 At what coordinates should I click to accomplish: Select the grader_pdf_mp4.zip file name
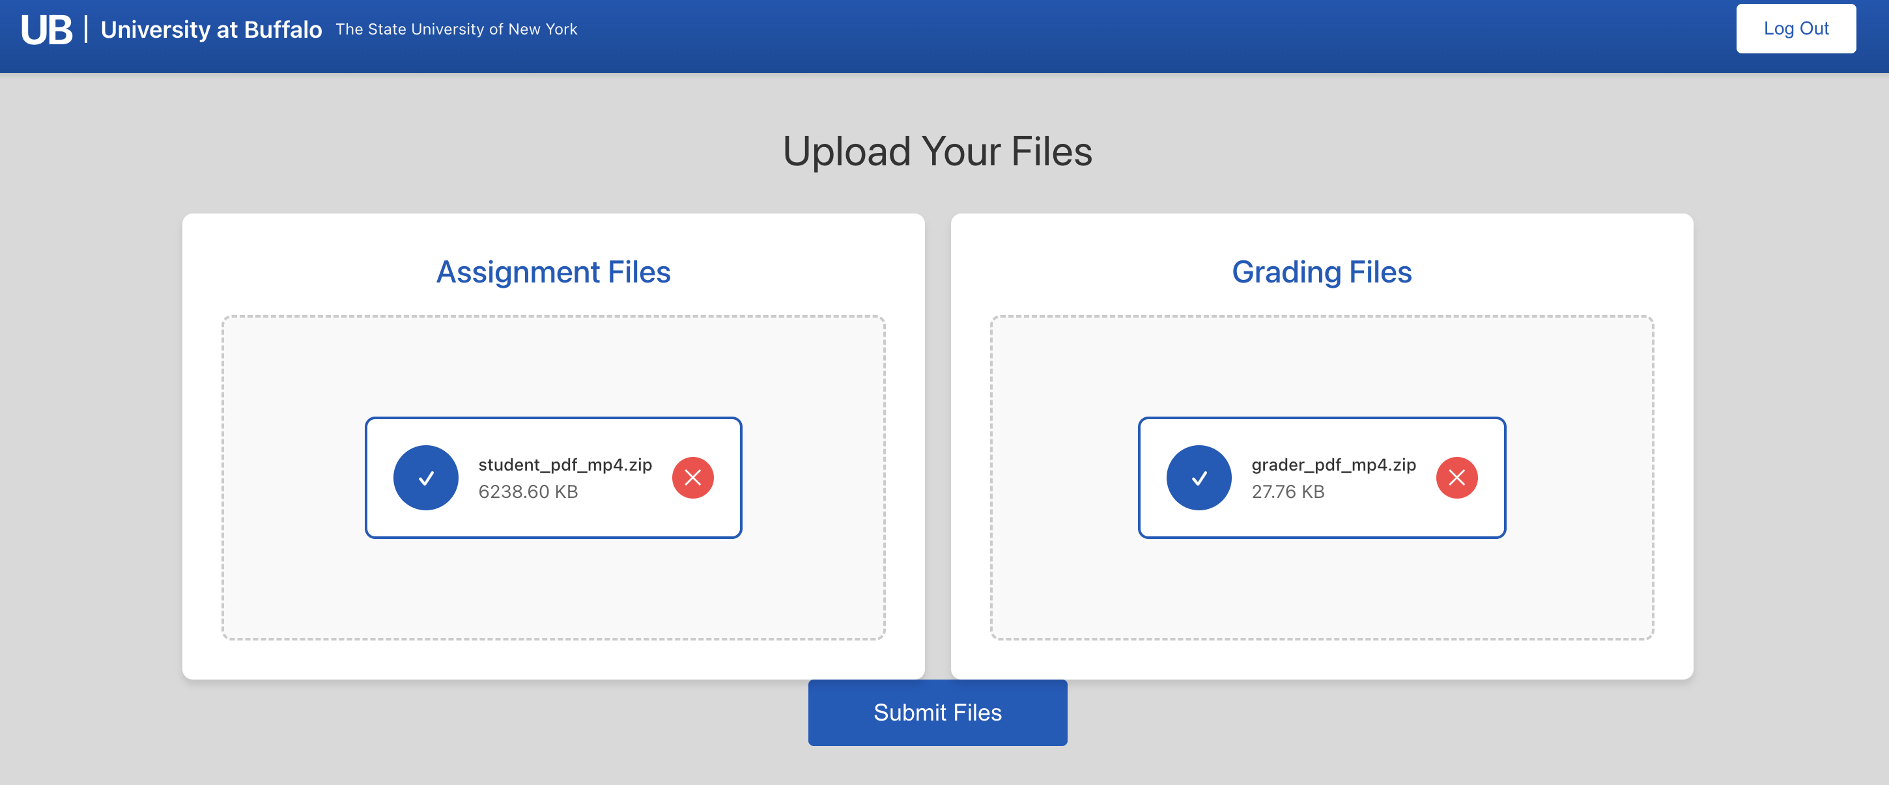(x=1333, y=465)
